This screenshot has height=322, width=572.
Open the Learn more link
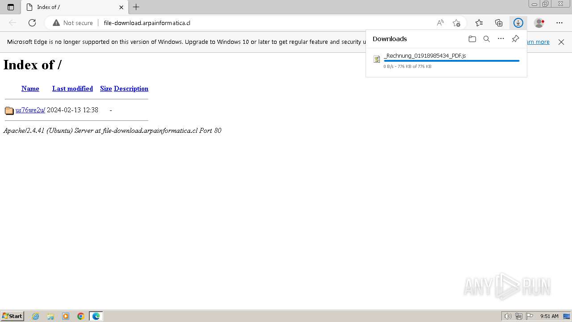538,42
